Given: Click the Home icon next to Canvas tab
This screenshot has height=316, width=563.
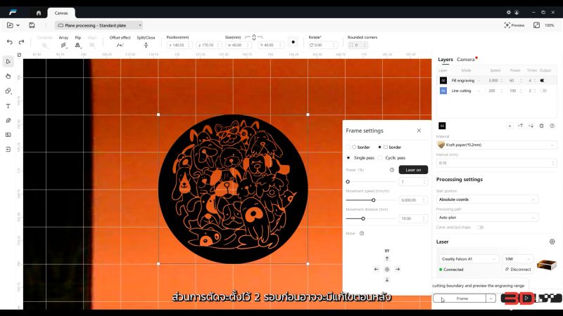Looking at the screenshot, I should point(39,13).
